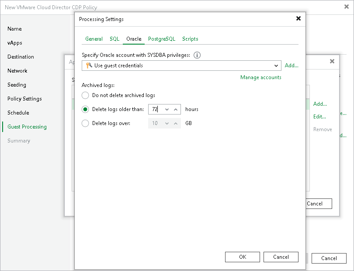Select Do not delete archived logs

85,95
